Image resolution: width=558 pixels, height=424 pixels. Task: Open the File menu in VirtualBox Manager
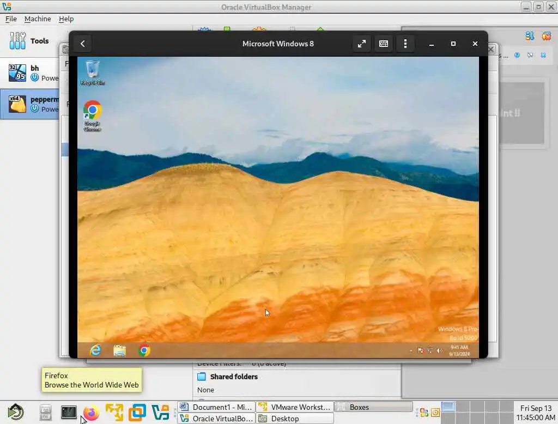11,19
